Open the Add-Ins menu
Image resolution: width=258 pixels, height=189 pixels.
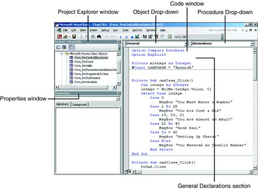point(137,30)
